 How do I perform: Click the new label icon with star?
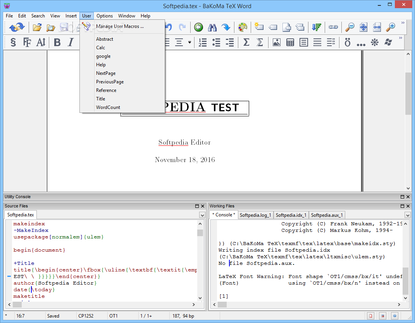(259, 26)
